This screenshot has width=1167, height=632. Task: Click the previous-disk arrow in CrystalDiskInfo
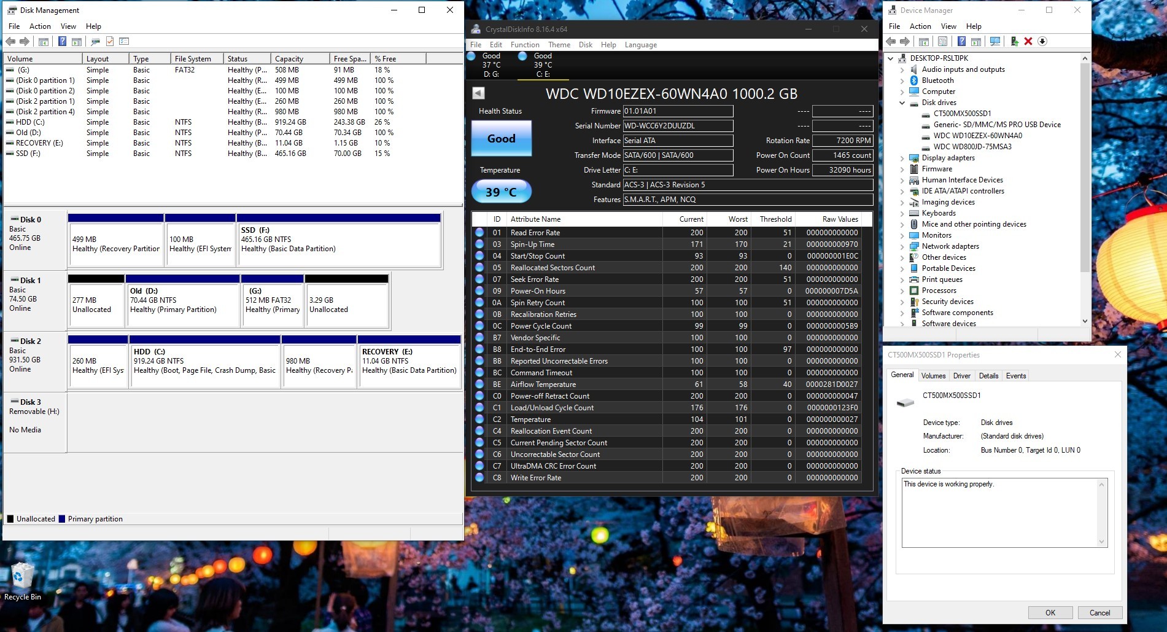click(x=478, y=93)
